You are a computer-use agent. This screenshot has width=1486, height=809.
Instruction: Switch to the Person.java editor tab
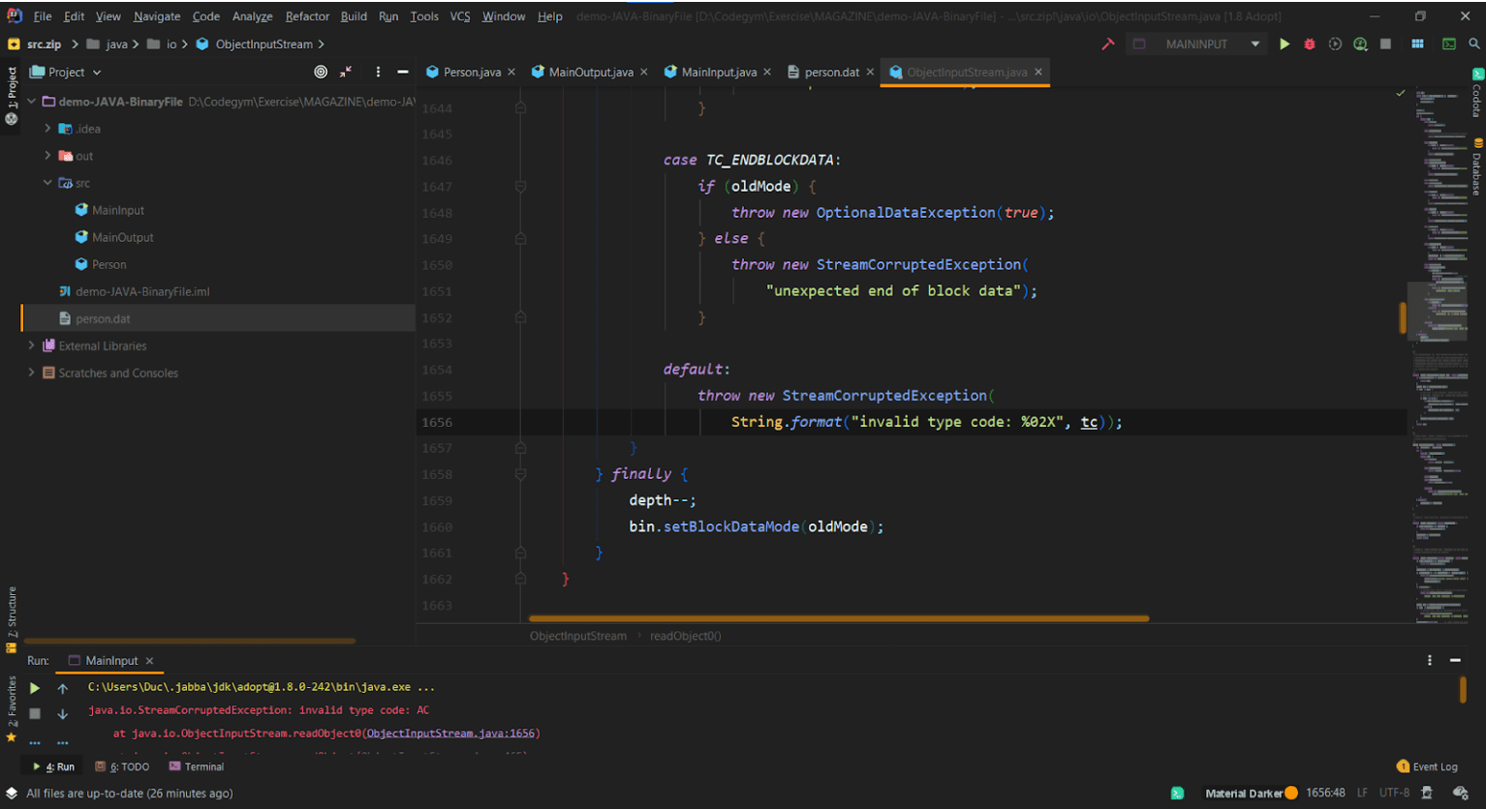pos(471,72)
